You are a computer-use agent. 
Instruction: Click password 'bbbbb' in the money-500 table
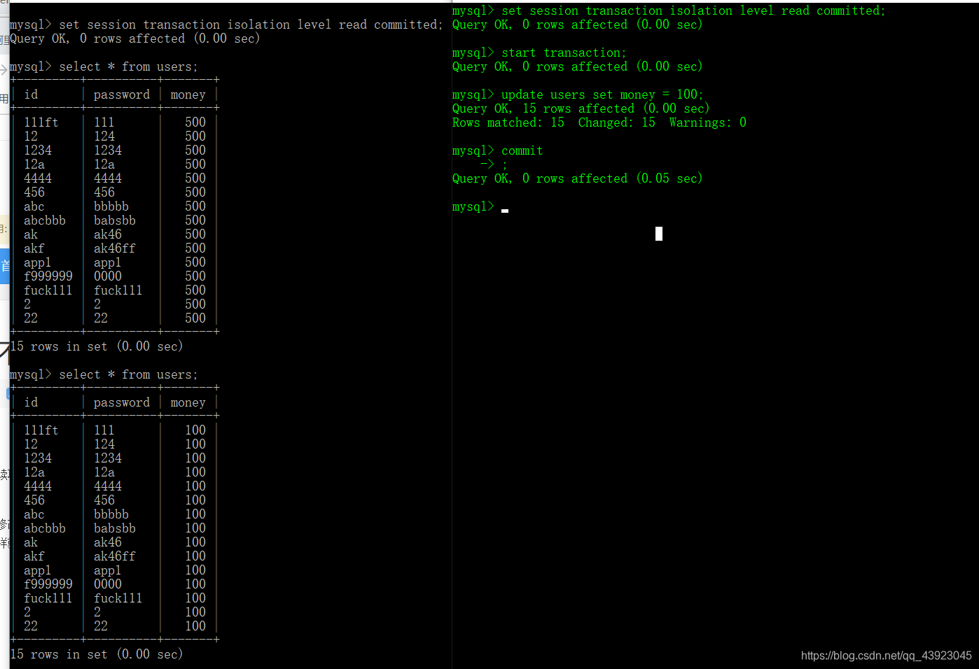click(x=111, y=206)
